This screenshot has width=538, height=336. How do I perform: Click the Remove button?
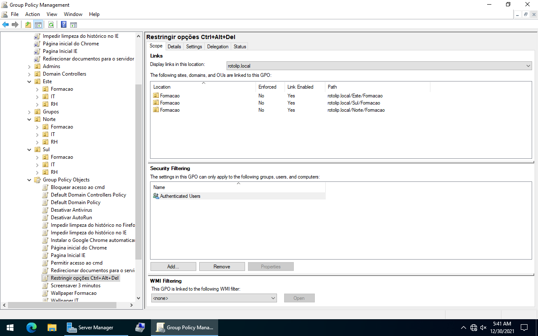pos(222,267)
